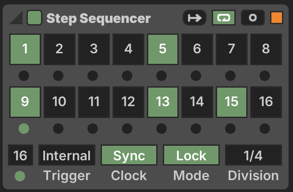Click the dot below step 15
Image resolution: width=293 pixels, height=192 pixels.
tap(230, 129)
